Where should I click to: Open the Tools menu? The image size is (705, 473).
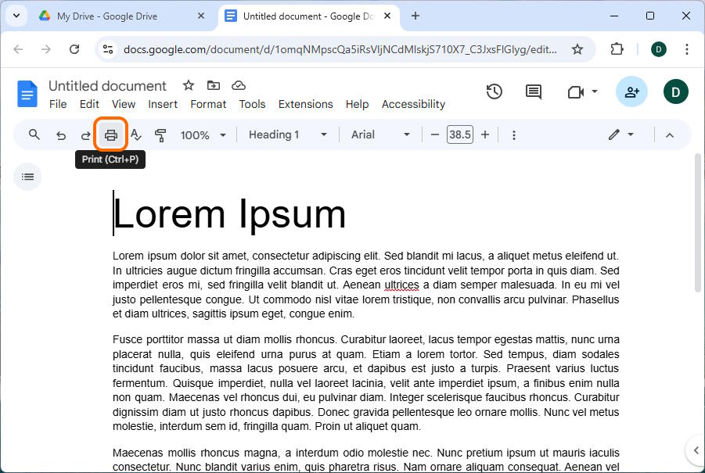point(252,104)
